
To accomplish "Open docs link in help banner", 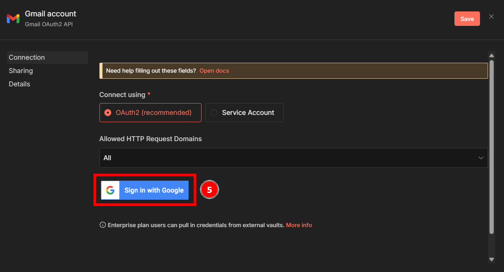I will pos(214,71).
